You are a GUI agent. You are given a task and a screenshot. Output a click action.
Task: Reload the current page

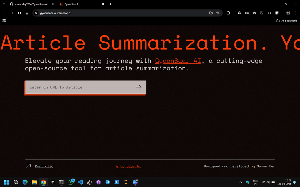19,13
